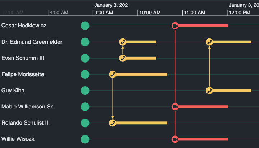Click Evan Schumm III's phone call icon
This screenshot has height=148, width=259.
tap(123, 58)
